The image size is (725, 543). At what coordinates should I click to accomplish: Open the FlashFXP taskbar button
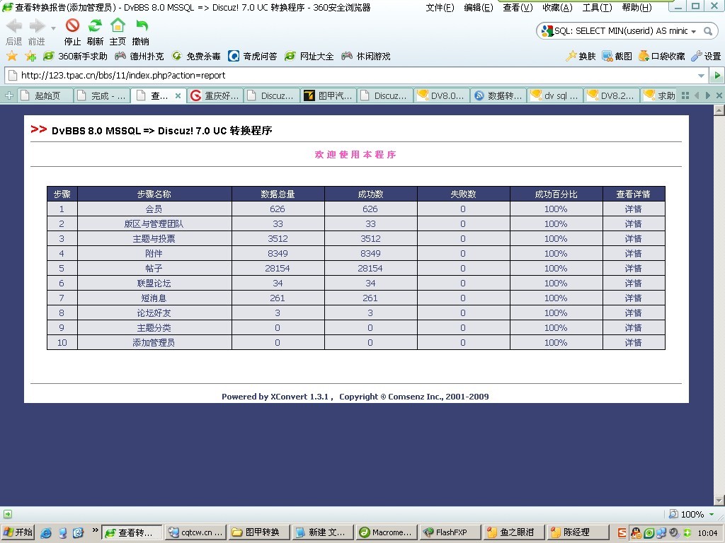pos(450,532)
